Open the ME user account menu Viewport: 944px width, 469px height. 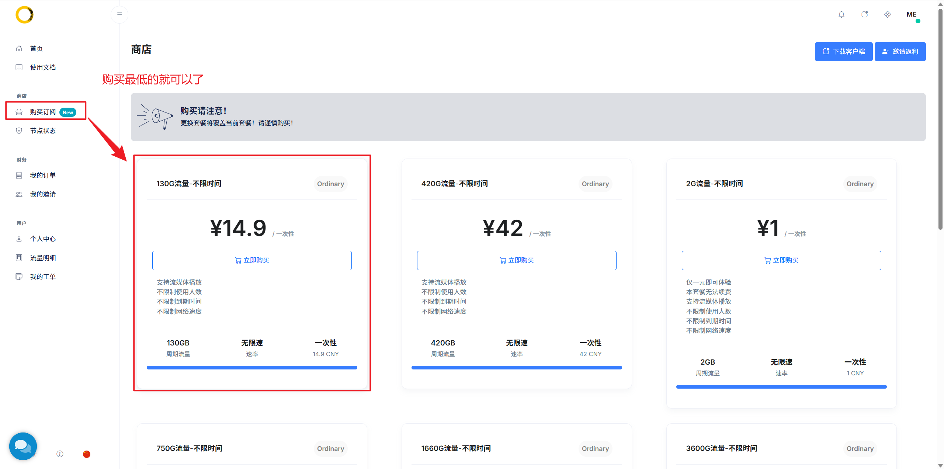click(911, 15)
